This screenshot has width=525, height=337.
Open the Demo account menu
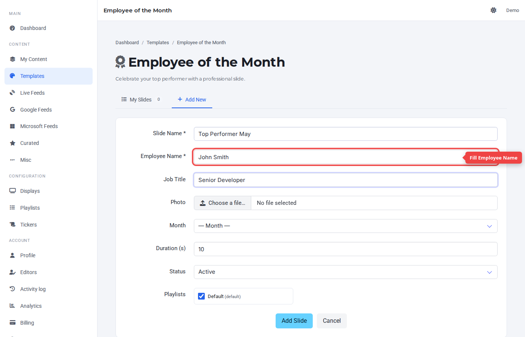coord(513,10)
